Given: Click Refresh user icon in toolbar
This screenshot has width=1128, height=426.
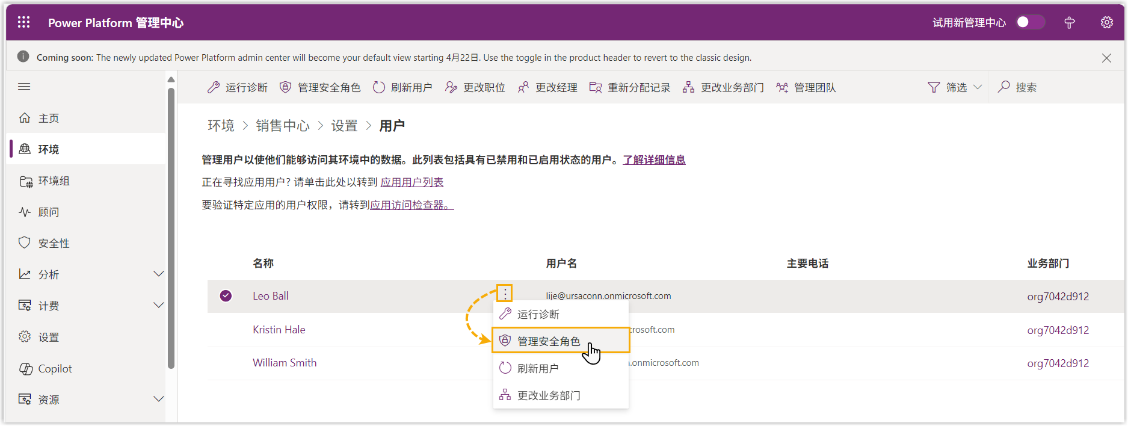Looking at the screenshot, I should (379, 87).
